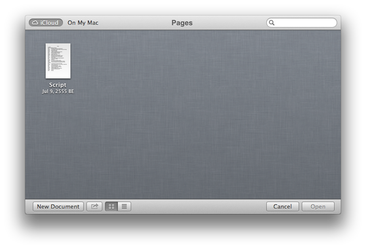
Task: Click the New Document button
Action: tap(58, 206)
